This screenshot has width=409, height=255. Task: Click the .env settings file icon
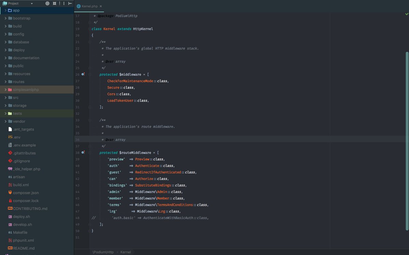click(x=10, y=137)
